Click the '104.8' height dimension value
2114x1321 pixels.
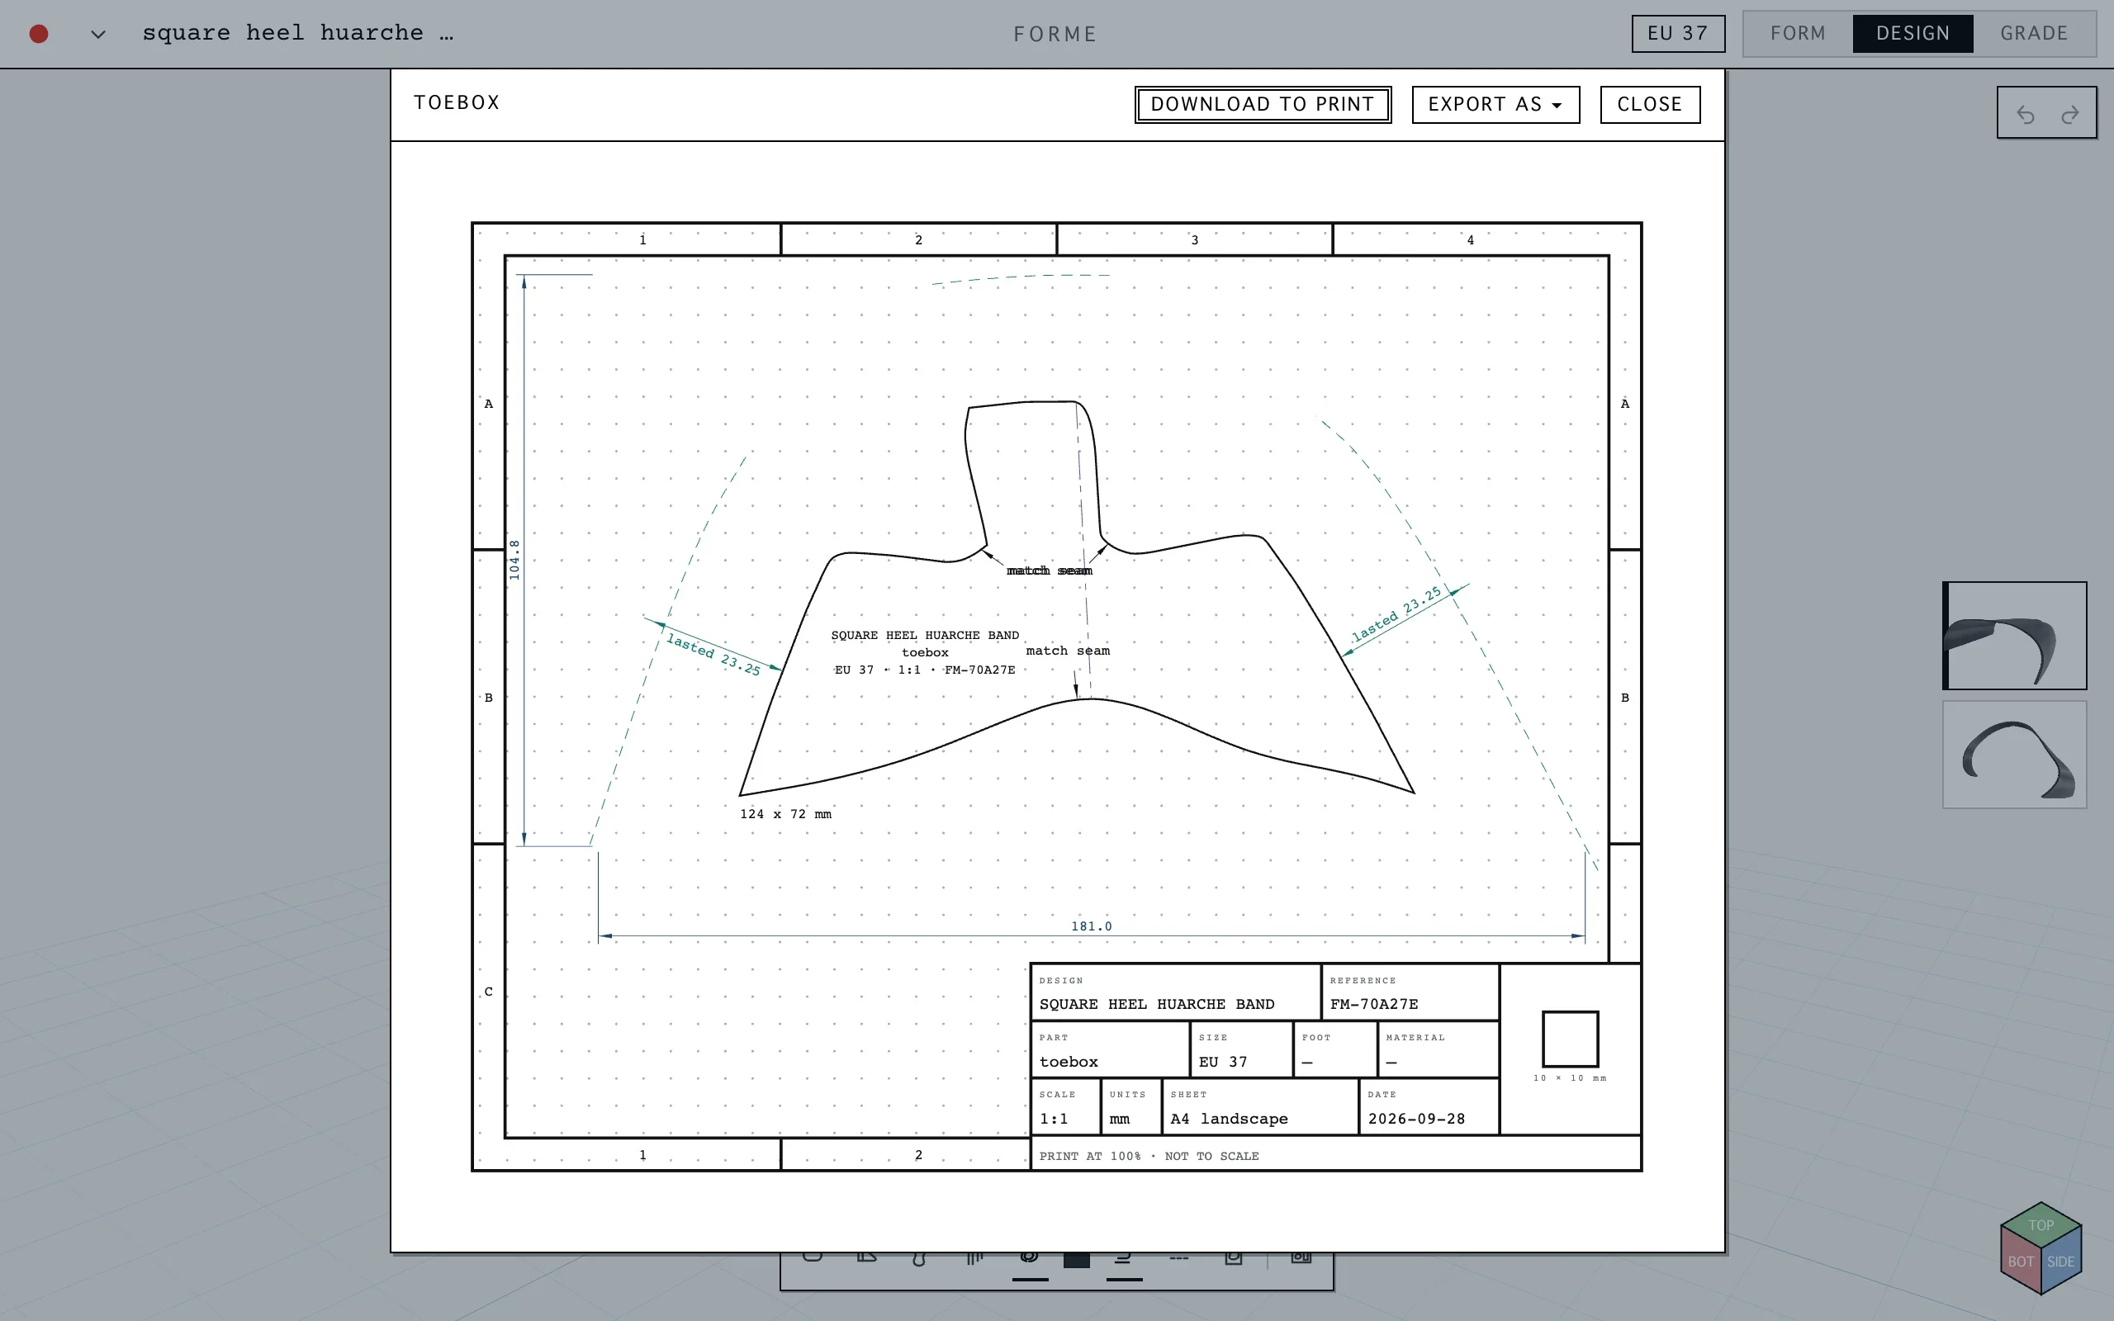tap(514, 559)
